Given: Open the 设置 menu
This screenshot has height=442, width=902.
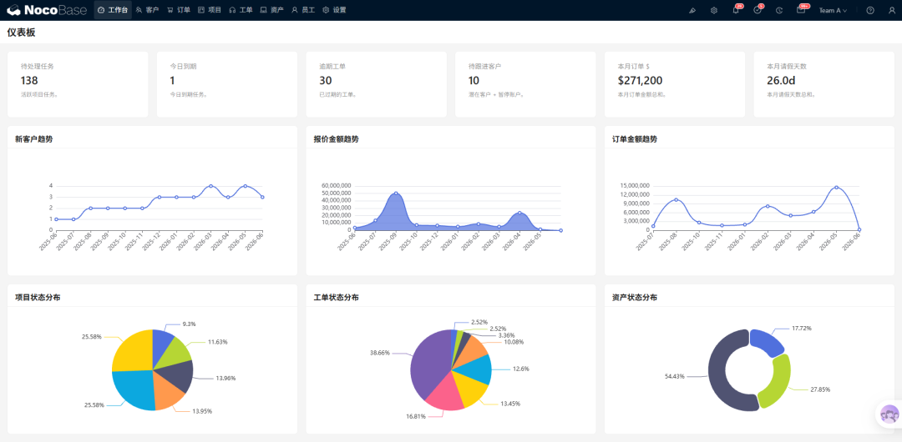Looking at the screenshot, I should [x=334, y=10].
